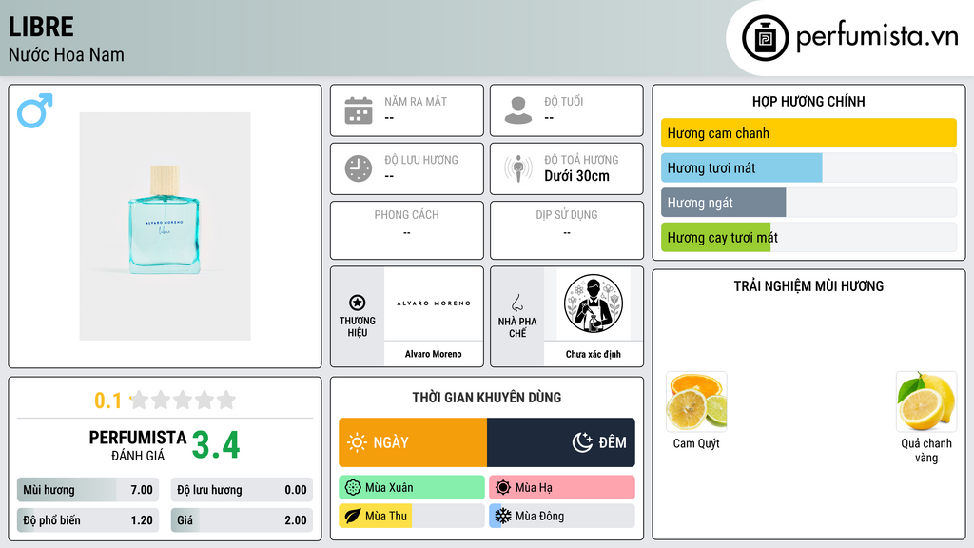The height and width of the screenshot is (548, 974).
Task: Select the Mùa Hạ season bar
Action: pos(562,488)
